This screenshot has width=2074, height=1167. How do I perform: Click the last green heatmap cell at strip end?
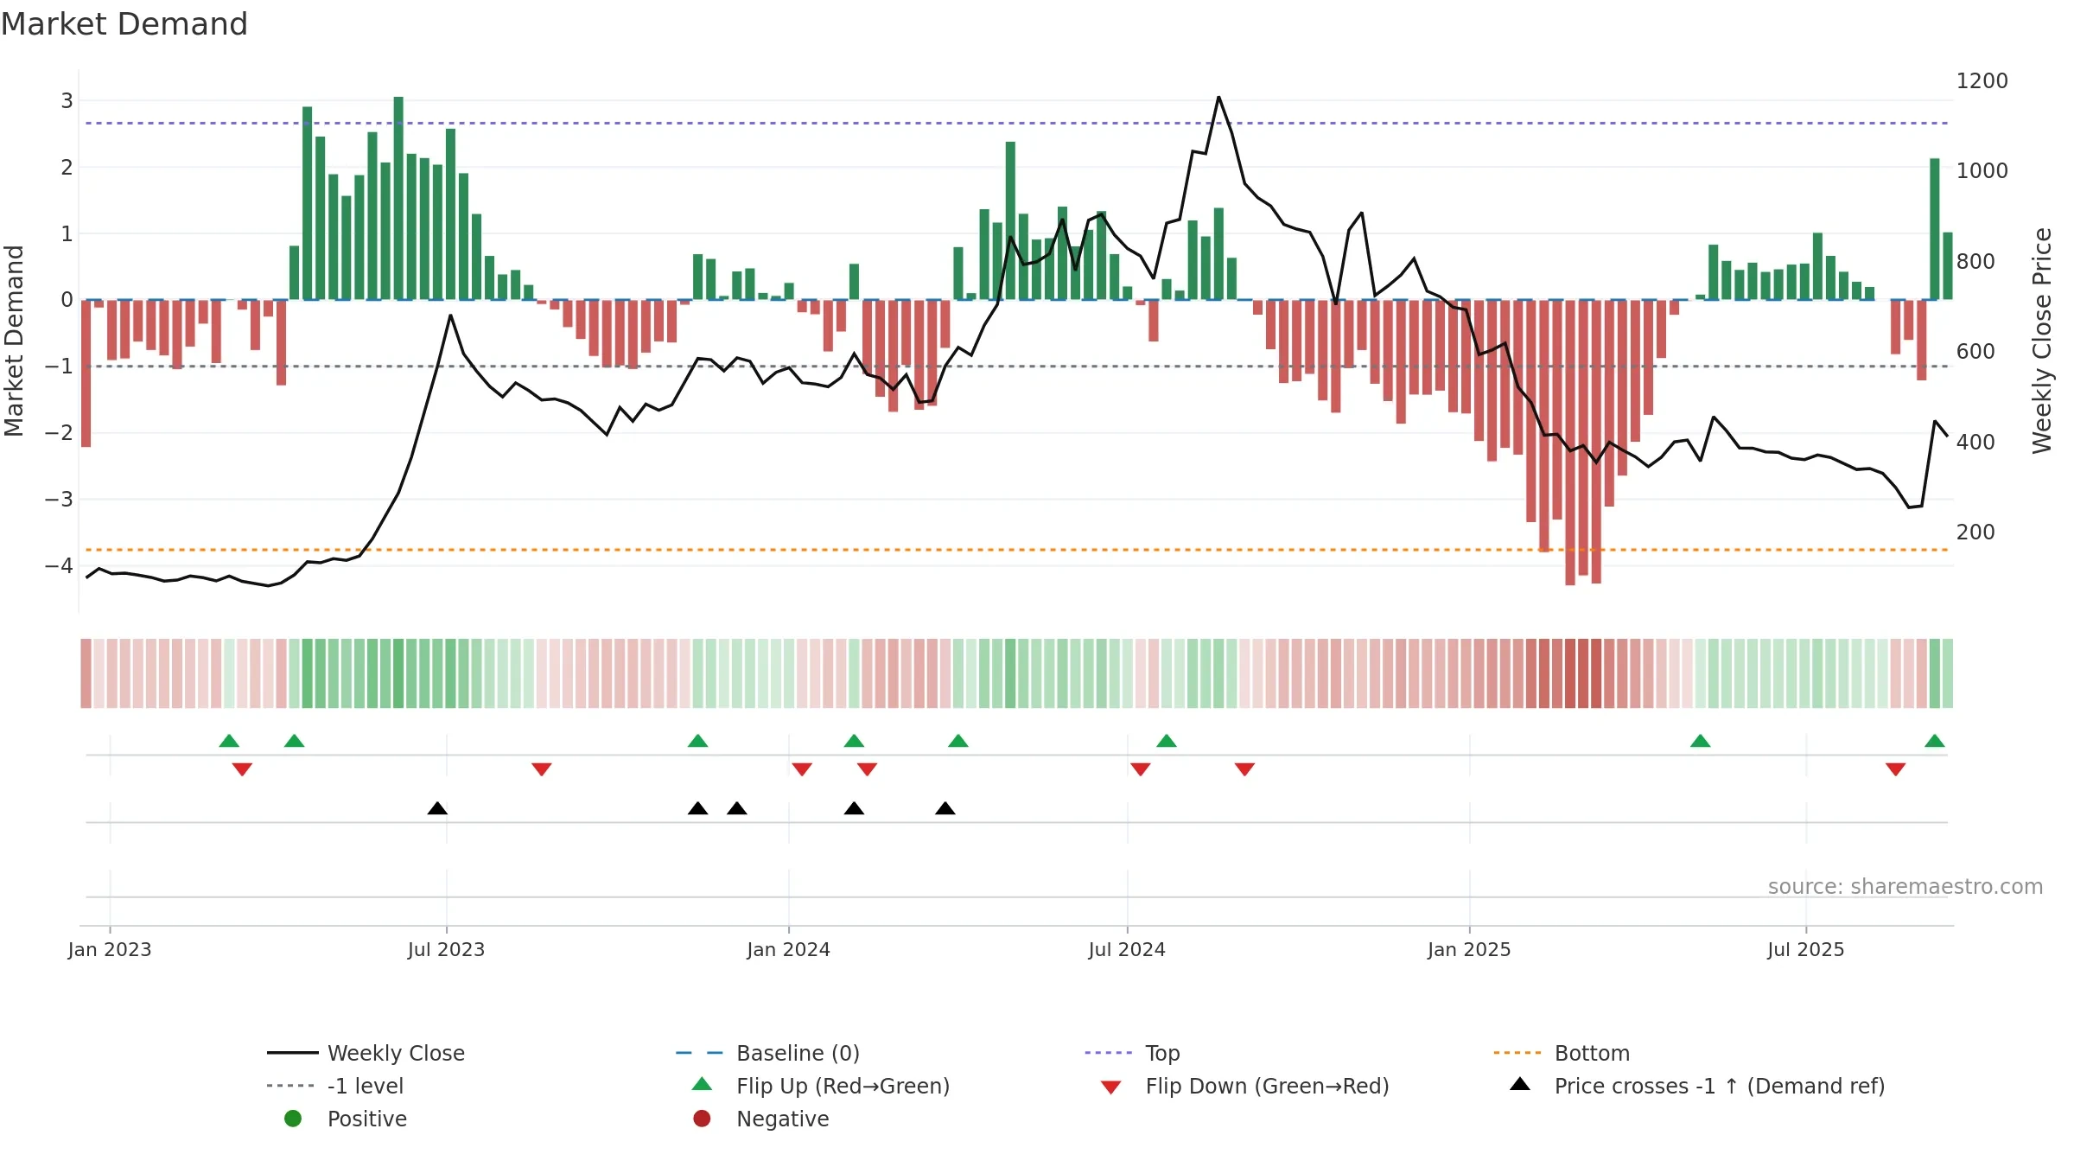[x=1948, y=673]
